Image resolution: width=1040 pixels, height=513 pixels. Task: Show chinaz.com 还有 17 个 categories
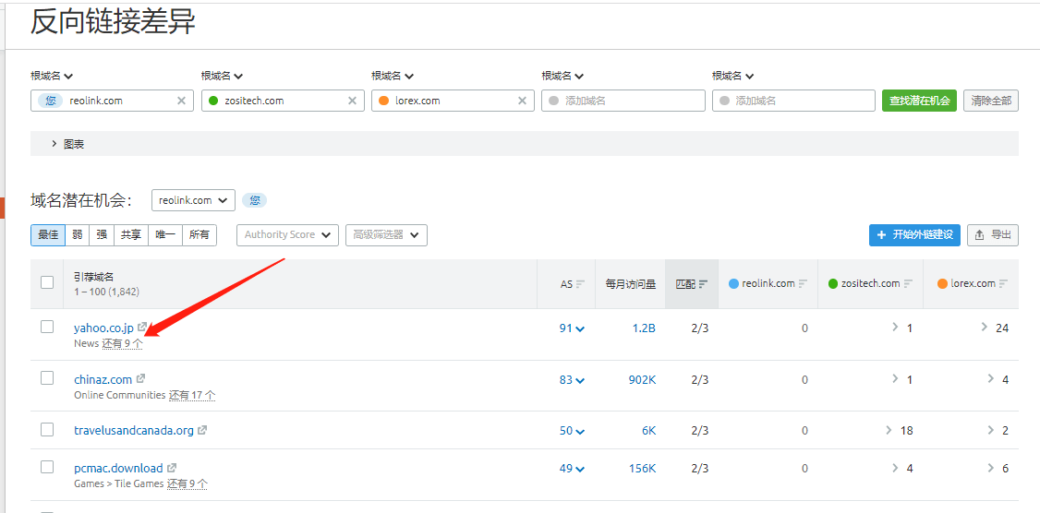pos(192,395)
